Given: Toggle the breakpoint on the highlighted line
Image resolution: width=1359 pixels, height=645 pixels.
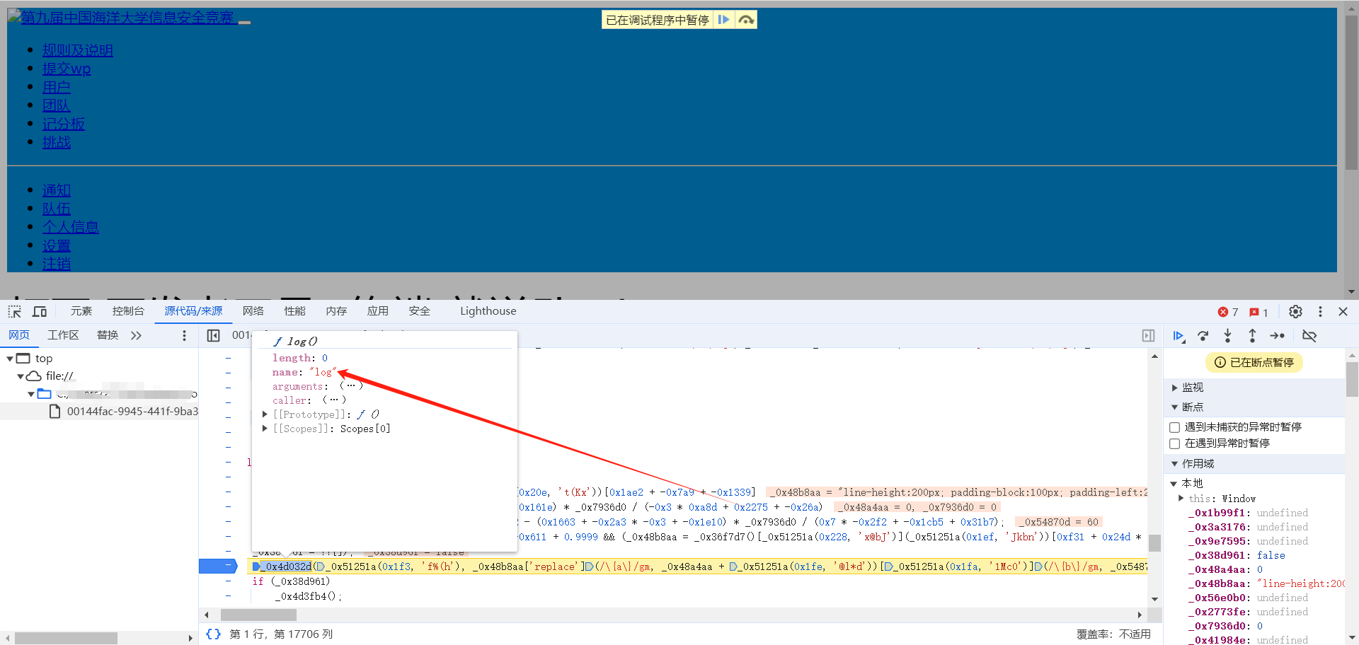Looking at the screenshot, I should tap(219, 566).
